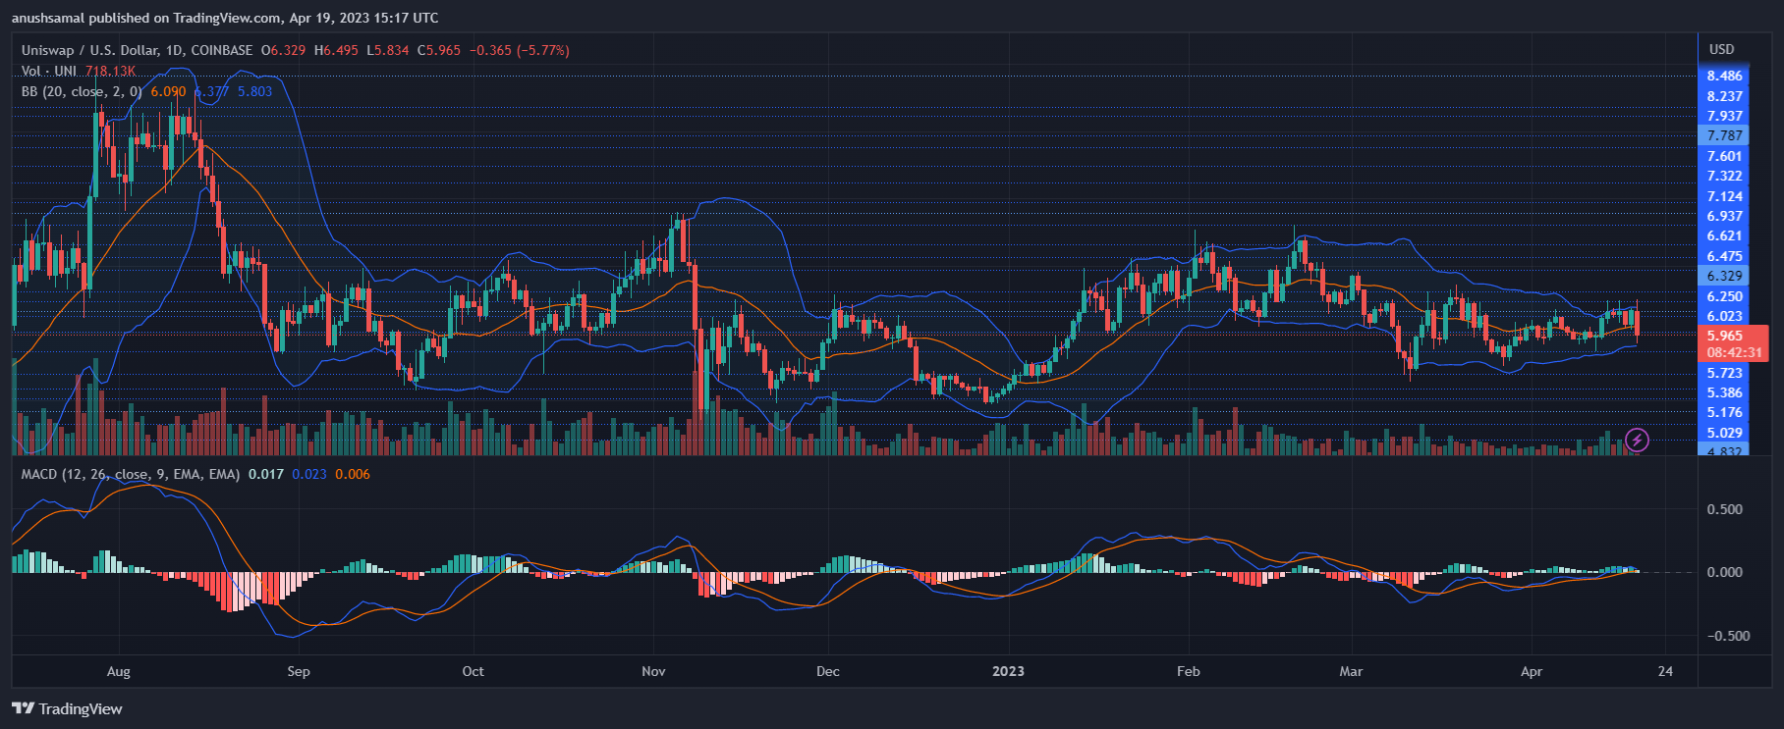Open the Uniswap / U.S. Dollar symbol title
Image resolution: width=1784 pixels, height=729 pixels.
click(138, 50)
